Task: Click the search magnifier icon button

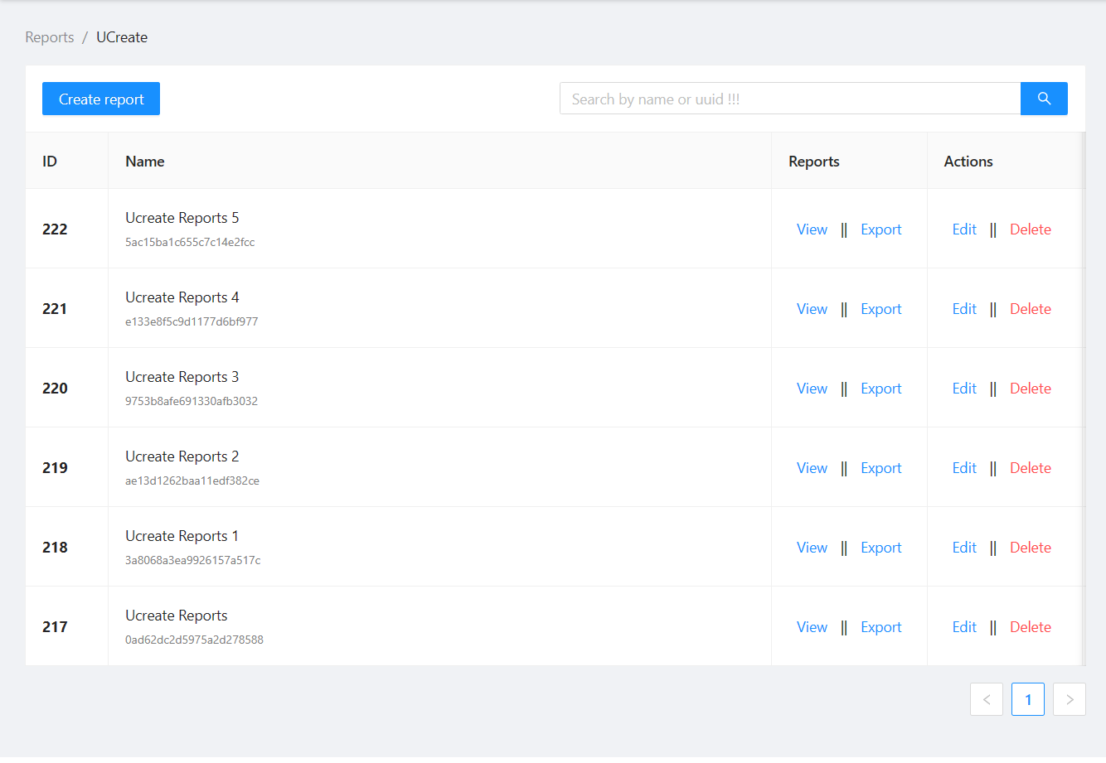Action: pyautogui.click(x=1044, y=99)
